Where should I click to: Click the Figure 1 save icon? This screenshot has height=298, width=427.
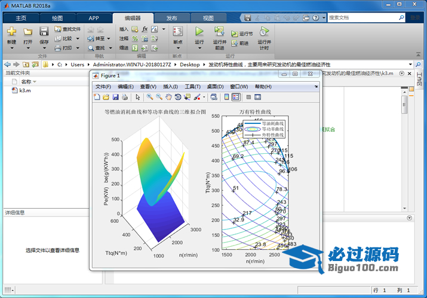click(x=115, y=97)
